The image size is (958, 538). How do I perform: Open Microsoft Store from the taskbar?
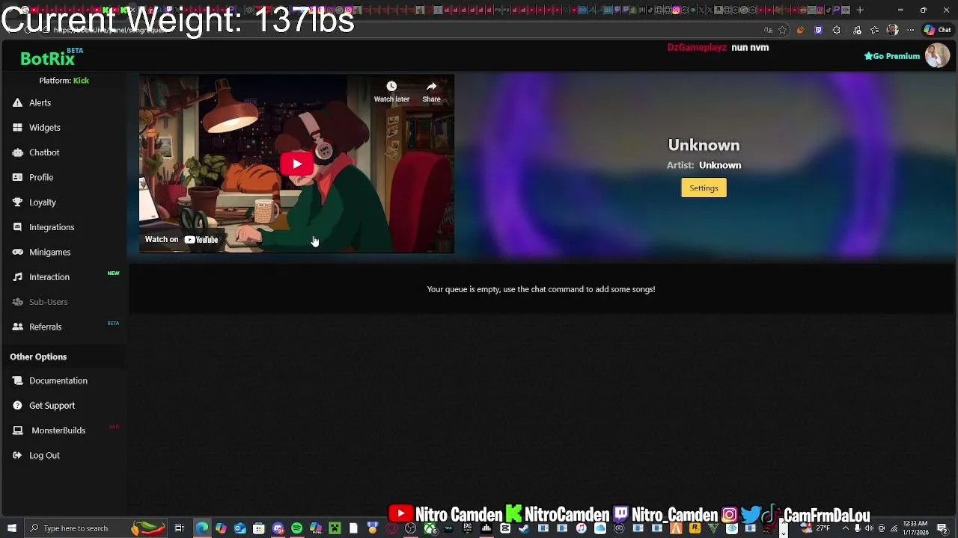point(258,528)
